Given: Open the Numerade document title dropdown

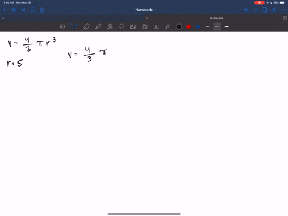Looking at the screenshot, I should tap(145, 10).
